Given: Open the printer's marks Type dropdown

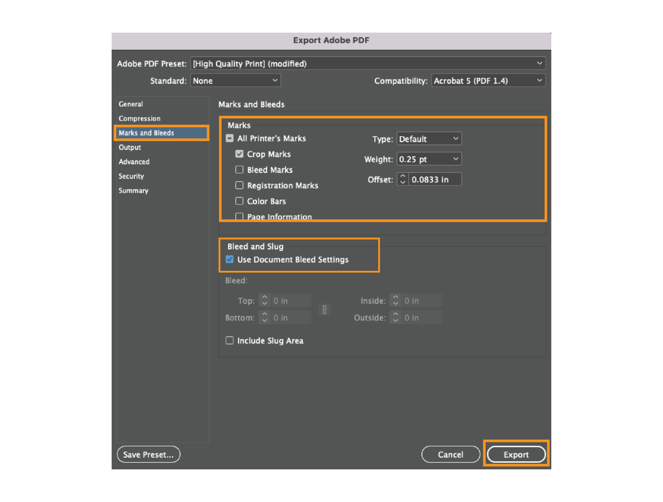Looking at the screenshot, I should click(x=429, y=139).
